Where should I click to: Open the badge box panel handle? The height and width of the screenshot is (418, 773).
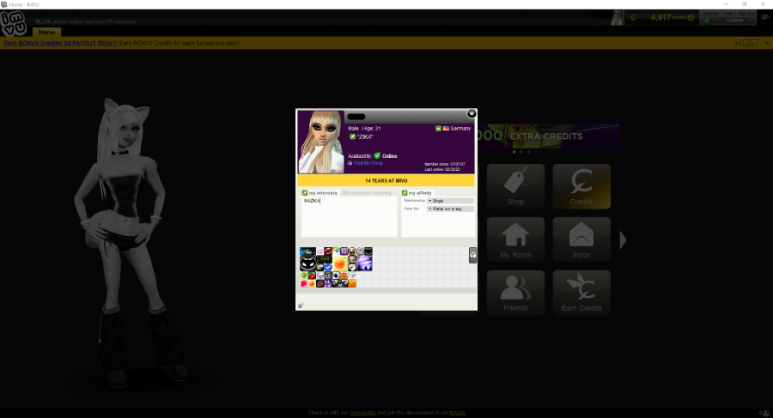pyautogui.click(x=472, y=255)
